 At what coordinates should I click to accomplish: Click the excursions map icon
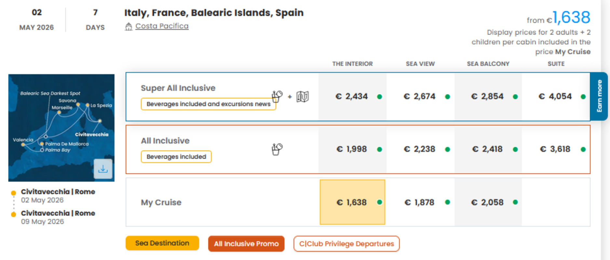pyautogui.click(x=302, y=97)
